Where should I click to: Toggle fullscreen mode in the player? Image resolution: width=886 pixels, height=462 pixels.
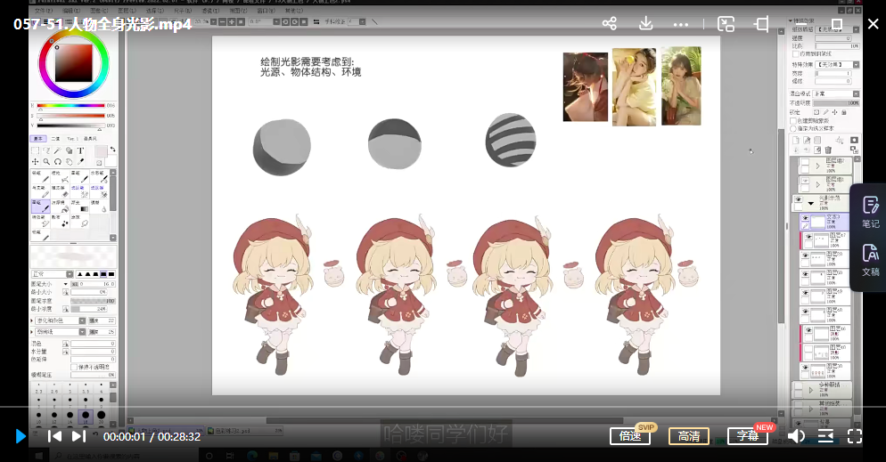click(854, 436)
